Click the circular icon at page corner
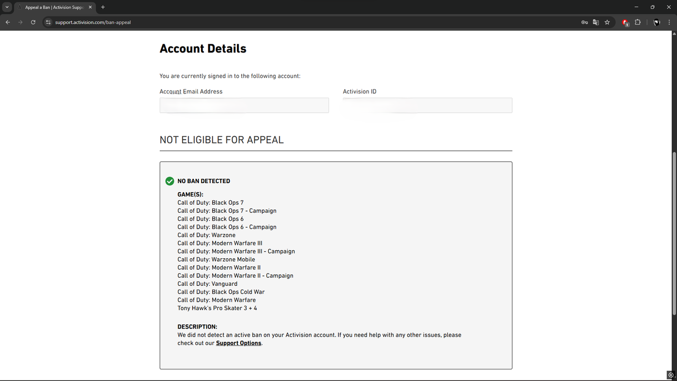 coord(671,375)
